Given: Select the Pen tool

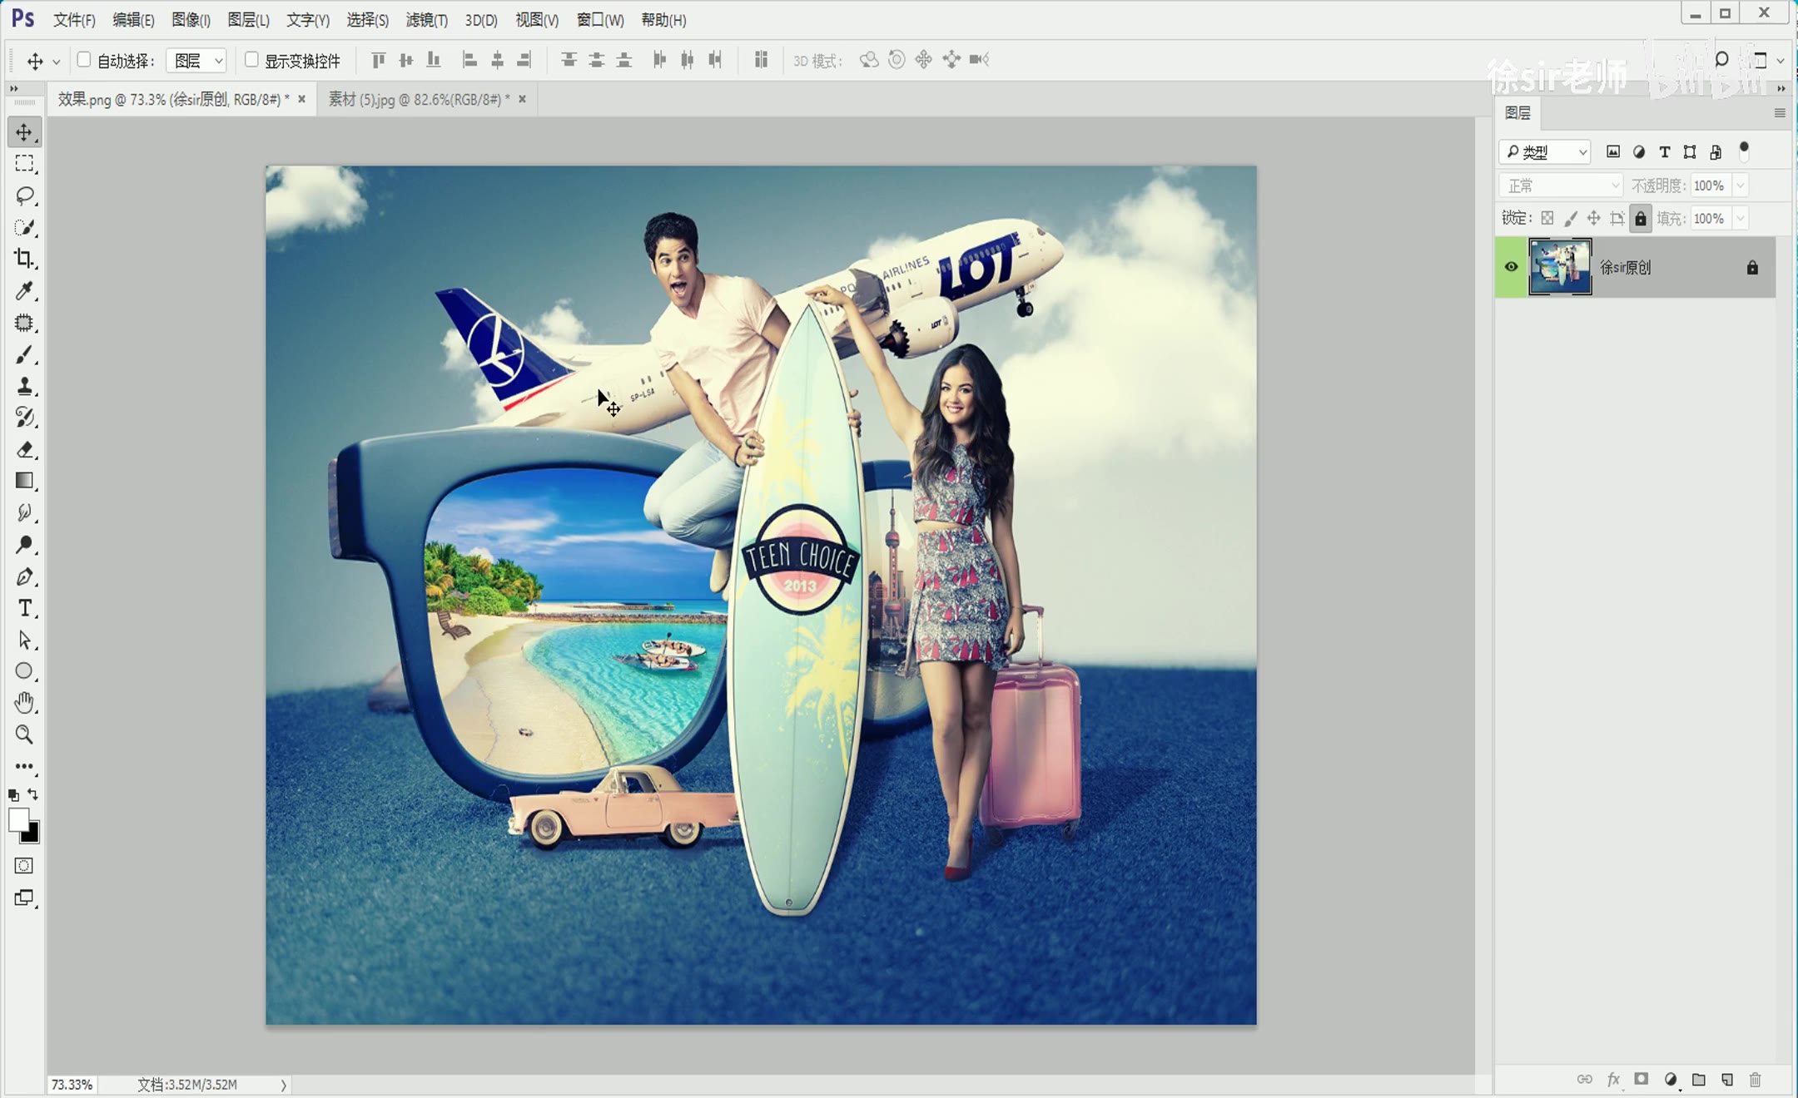Looking at the screenshot, I should point(24,576).
